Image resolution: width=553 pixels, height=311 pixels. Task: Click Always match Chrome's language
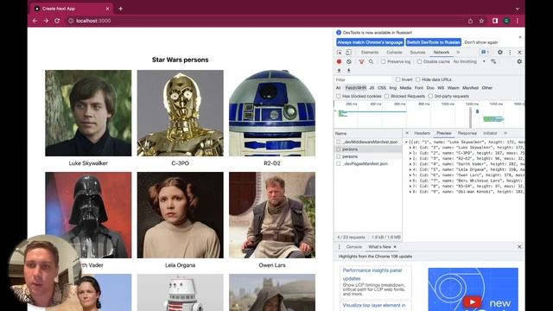[x=370, y=42]
